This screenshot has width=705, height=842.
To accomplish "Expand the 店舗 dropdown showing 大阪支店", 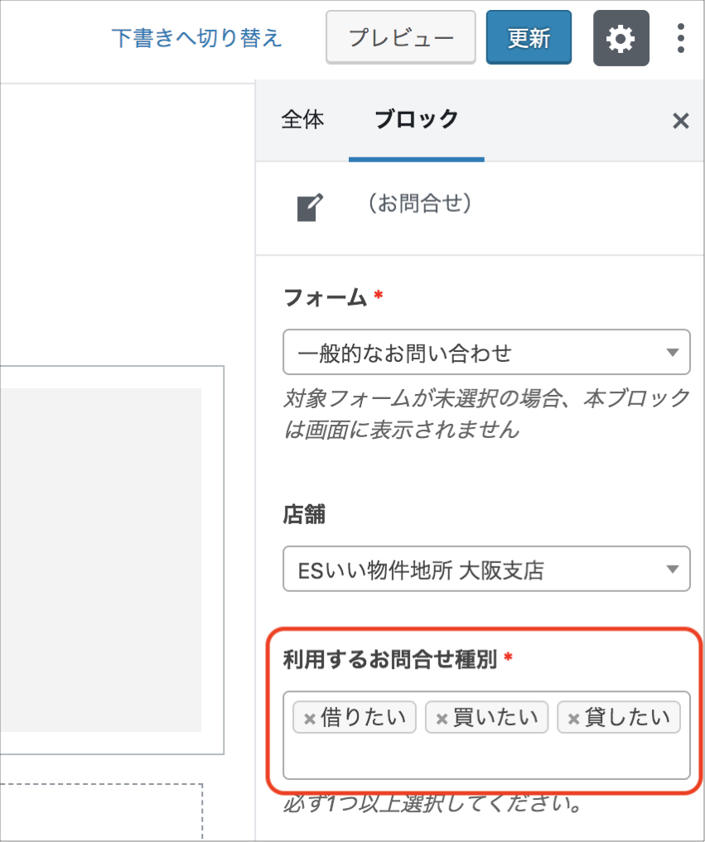I will tap(486, 569).
